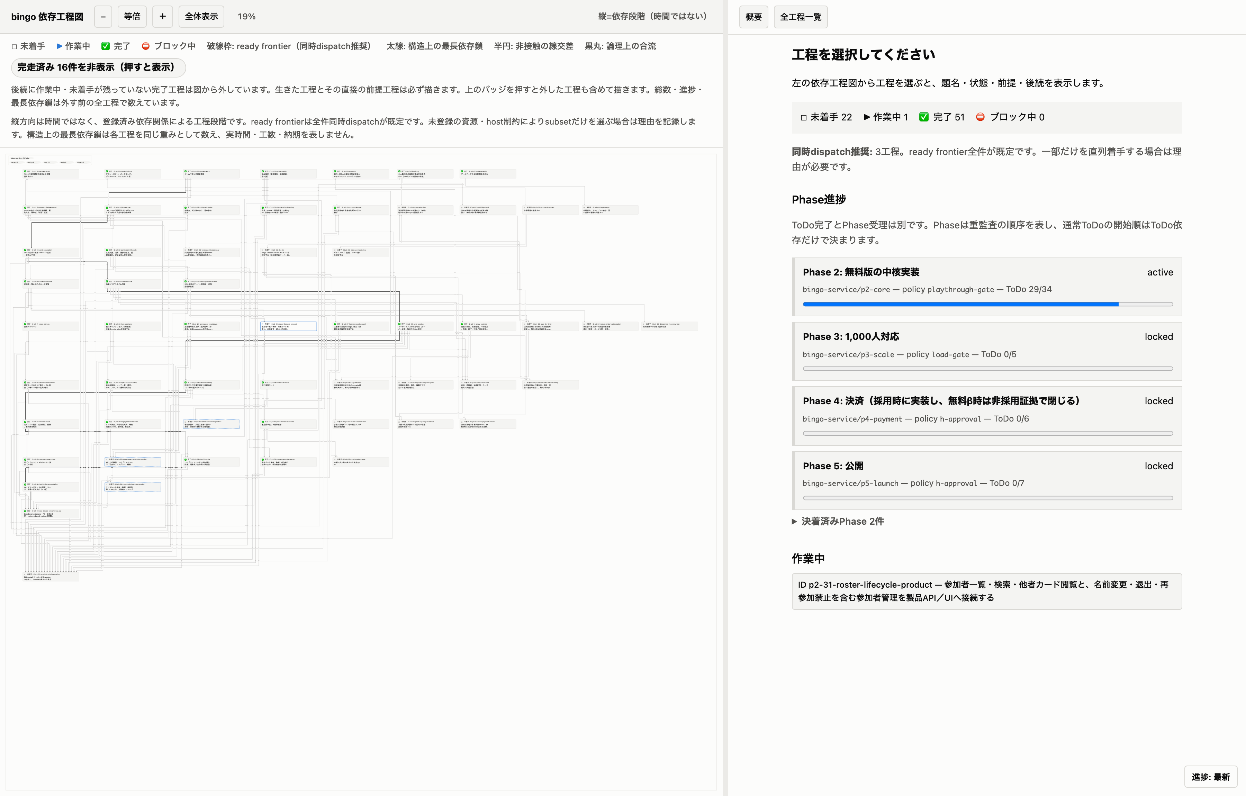Open the Phase 3: 1,000人対応 card
The width and height of the screenshot is (1246, 796).
tap(987, 351)
